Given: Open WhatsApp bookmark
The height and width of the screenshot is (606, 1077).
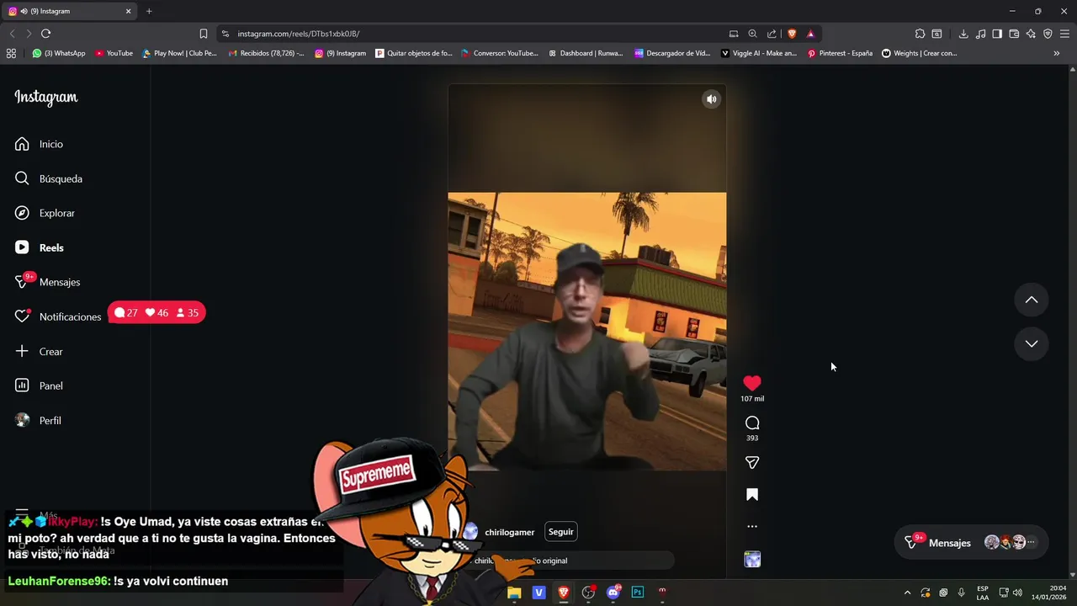Looking at the screenshot, I should 59,53.
